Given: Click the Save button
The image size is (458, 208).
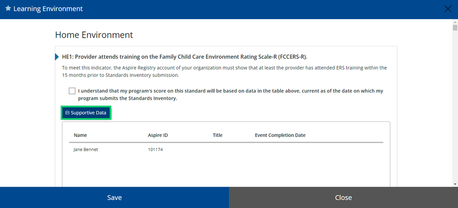Looking at the screenshot, I should (114, 198).
